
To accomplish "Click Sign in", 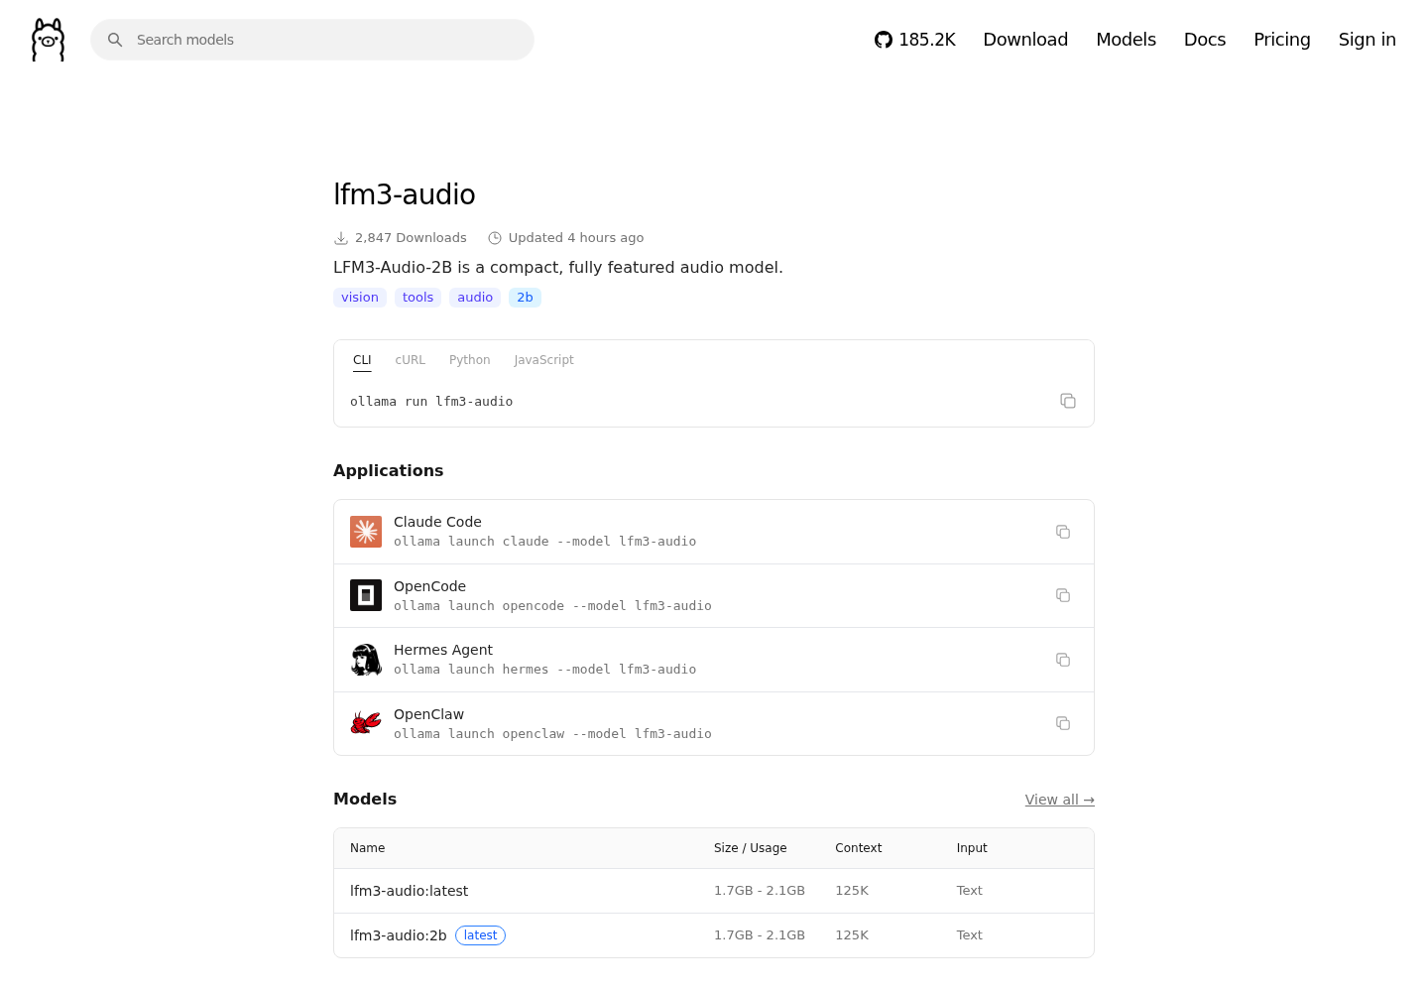I will 1368,40.
